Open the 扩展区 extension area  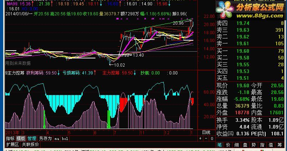[12, 145]
